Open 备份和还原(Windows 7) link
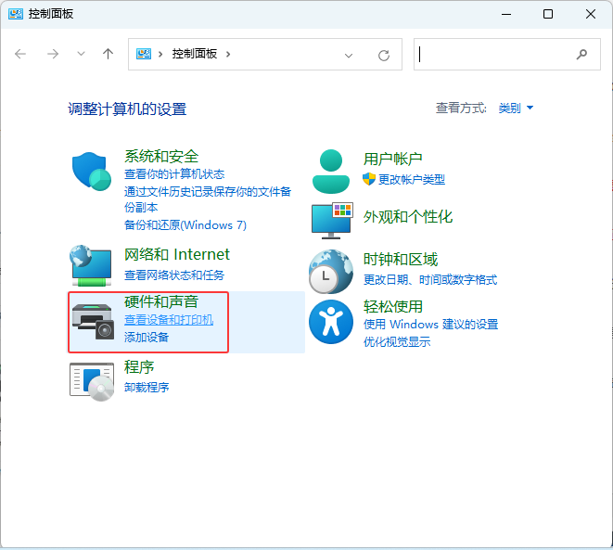 [x=185, y=224]
